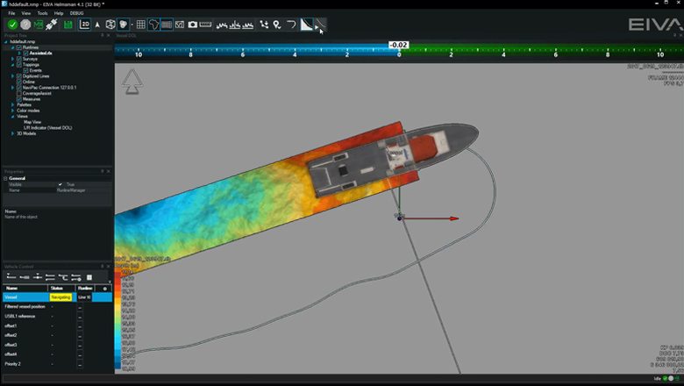The image size is (684, 386).
Task: Click the third profile chart icon
Action: coord(248,25)
